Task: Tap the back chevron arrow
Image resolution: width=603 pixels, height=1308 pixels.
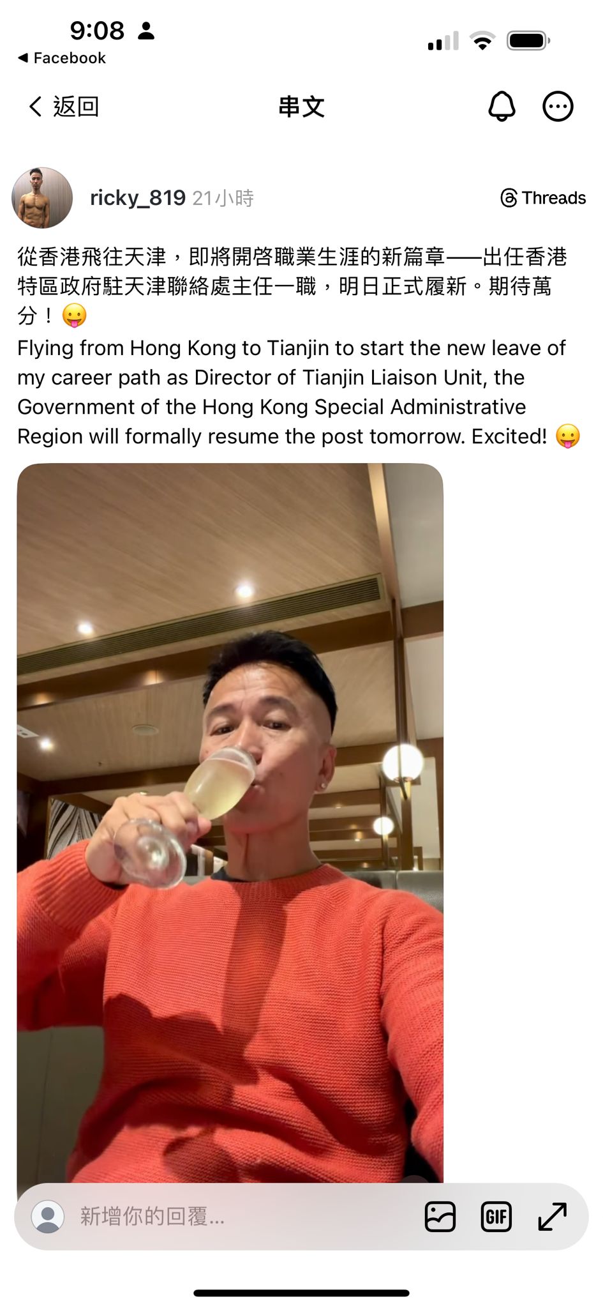Action: [x=36, y=107]
